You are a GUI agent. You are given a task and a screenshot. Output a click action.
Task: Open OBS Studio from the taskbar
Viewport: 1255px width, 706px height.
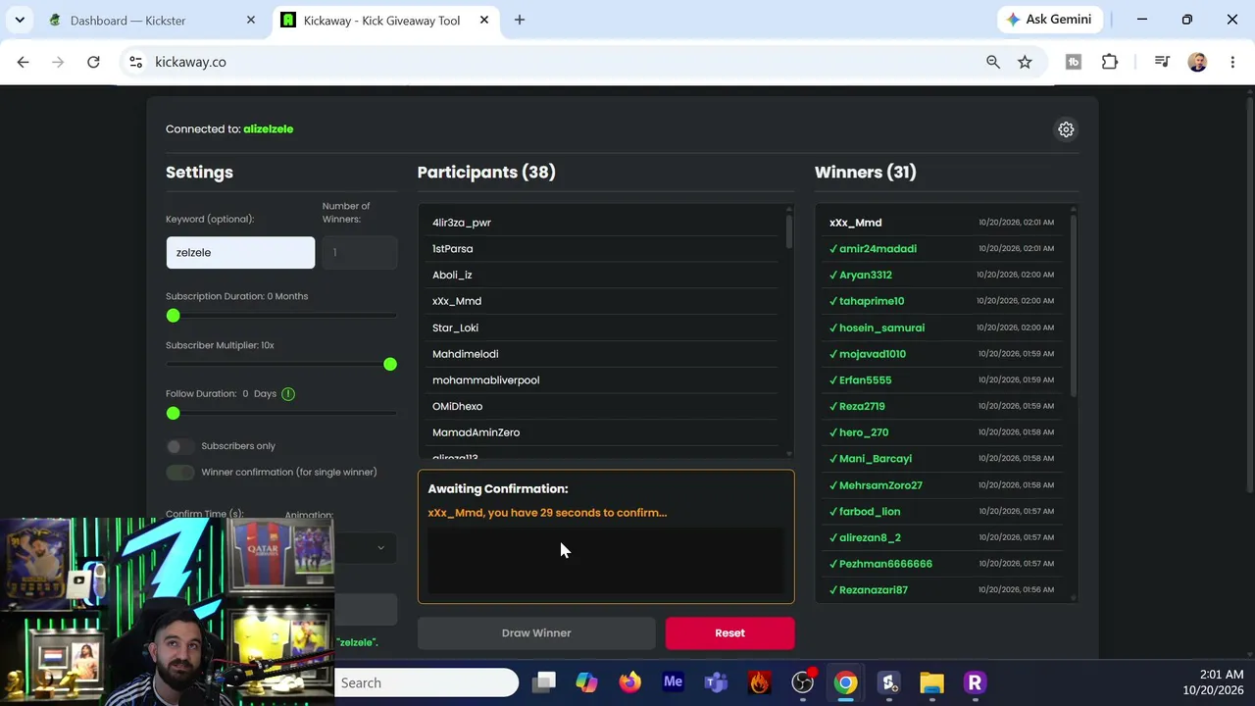(x=803, y=682)
